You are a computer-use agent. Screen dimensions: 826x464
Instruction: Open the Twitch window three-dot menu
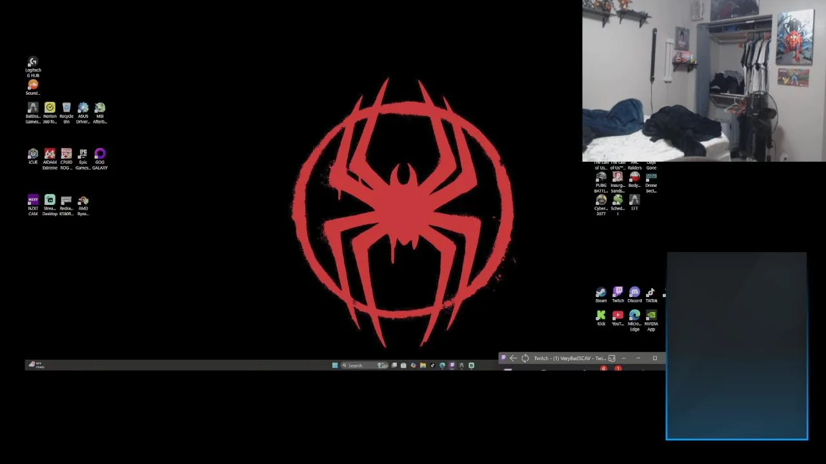tap(623, 358)
